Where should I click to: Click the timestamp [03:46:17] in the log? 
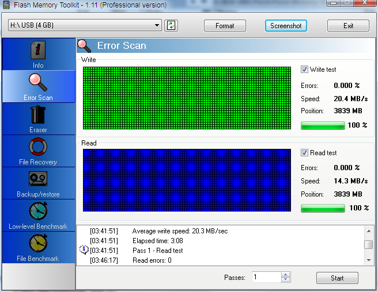pos(104,260)
